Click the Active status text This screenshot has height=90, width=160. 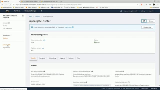point(98,42)
